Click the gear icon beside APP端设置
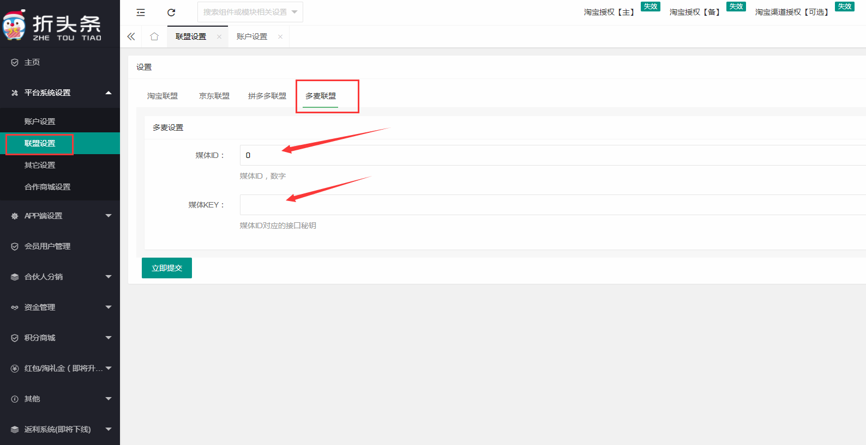866x445 pixels. click(15, 216)
